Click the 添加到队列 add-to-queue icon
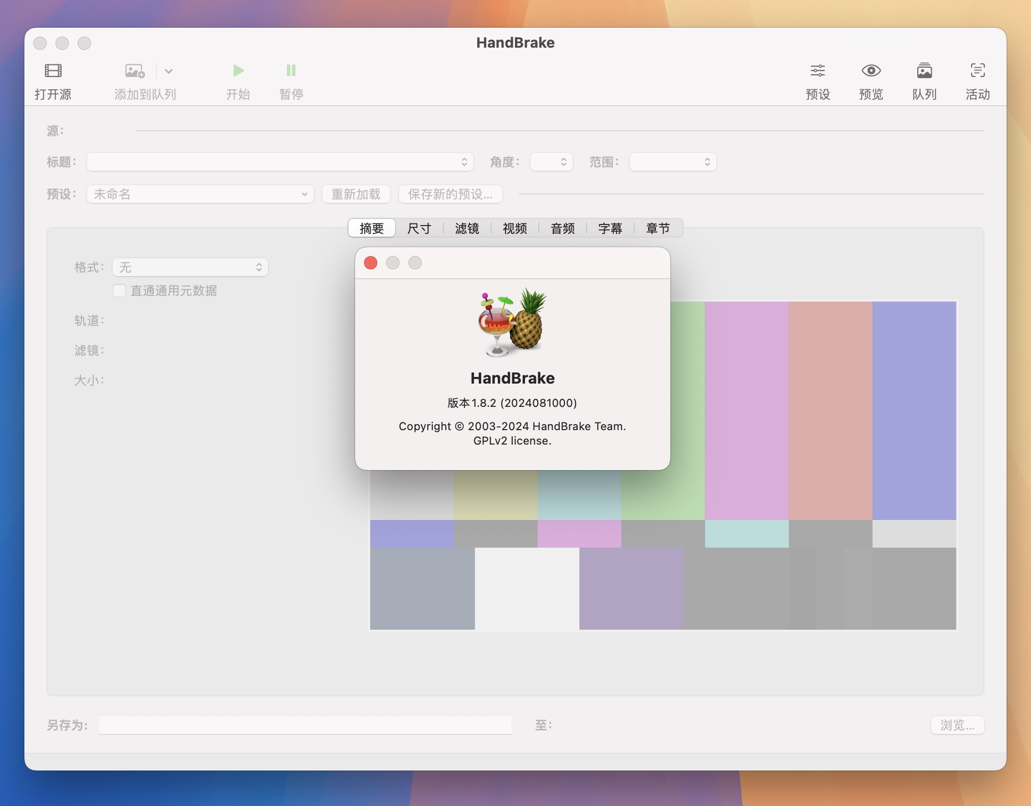 tap(135, 71)
